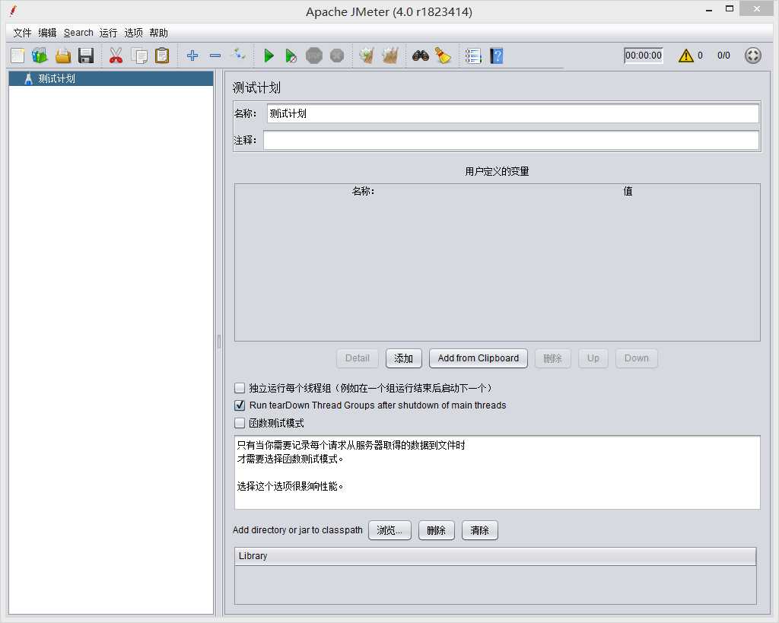This screenshot has width=779, height=623.
Task: Click the Shutdown test icon
Action: point(337,56)
